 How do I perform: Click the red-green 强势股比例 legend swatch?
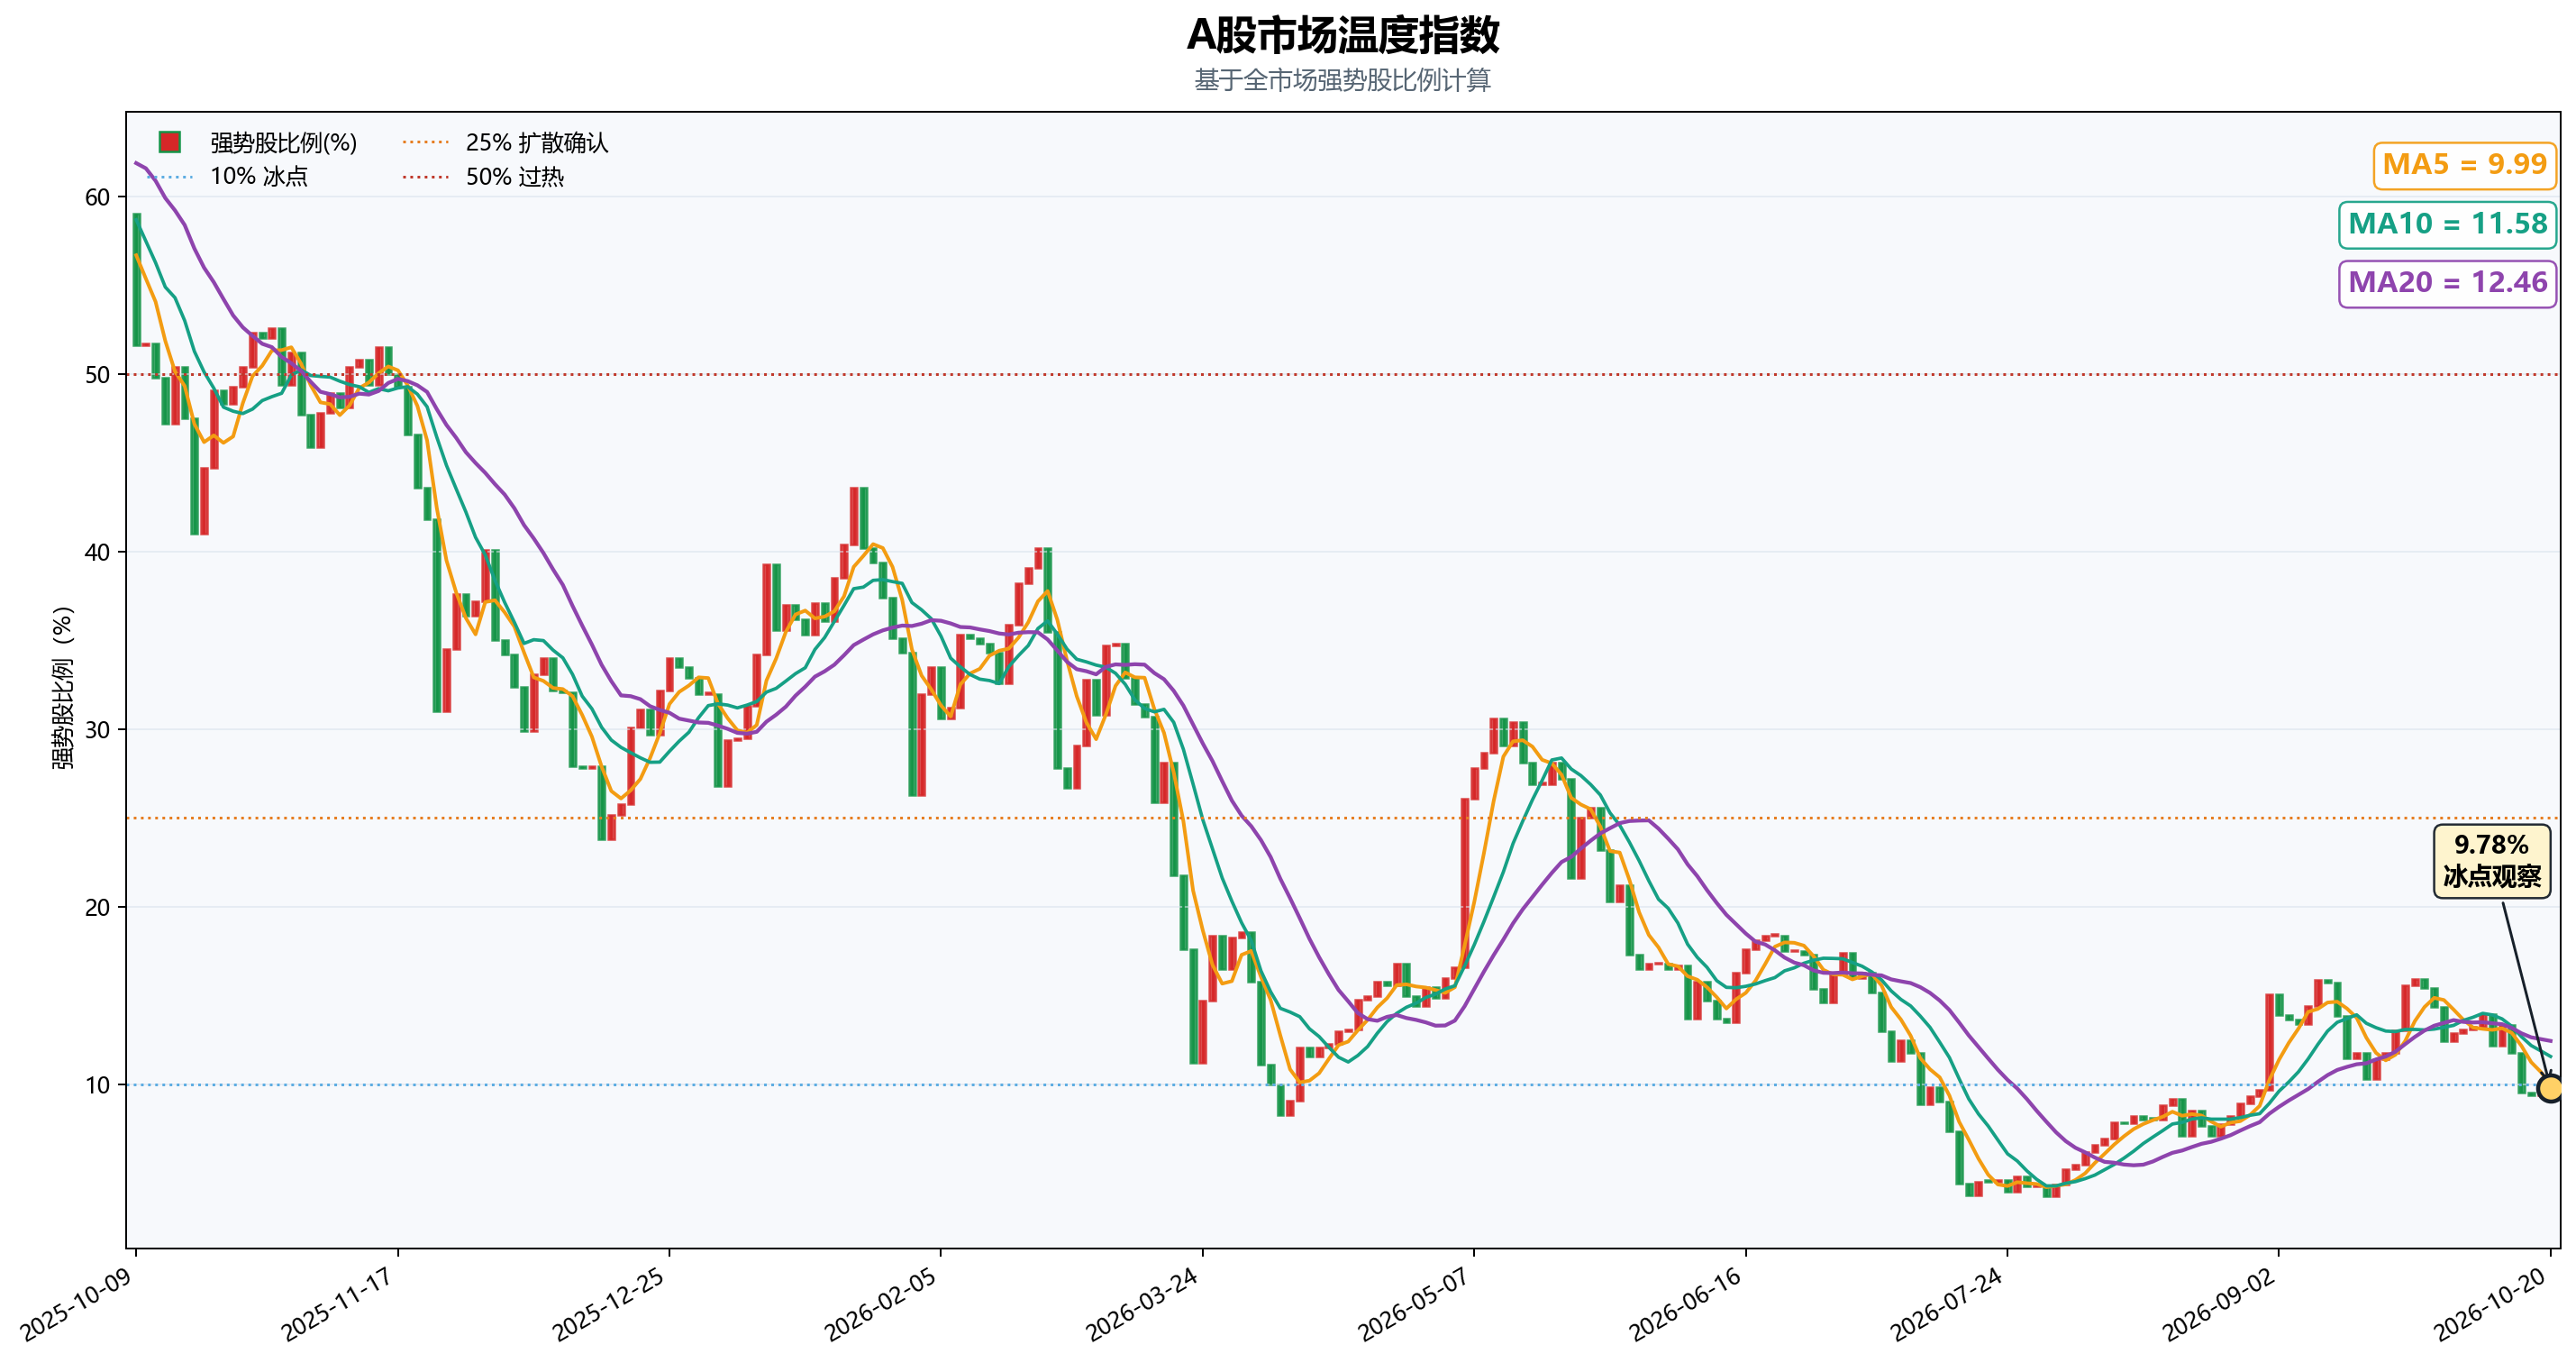pos(170,142)
